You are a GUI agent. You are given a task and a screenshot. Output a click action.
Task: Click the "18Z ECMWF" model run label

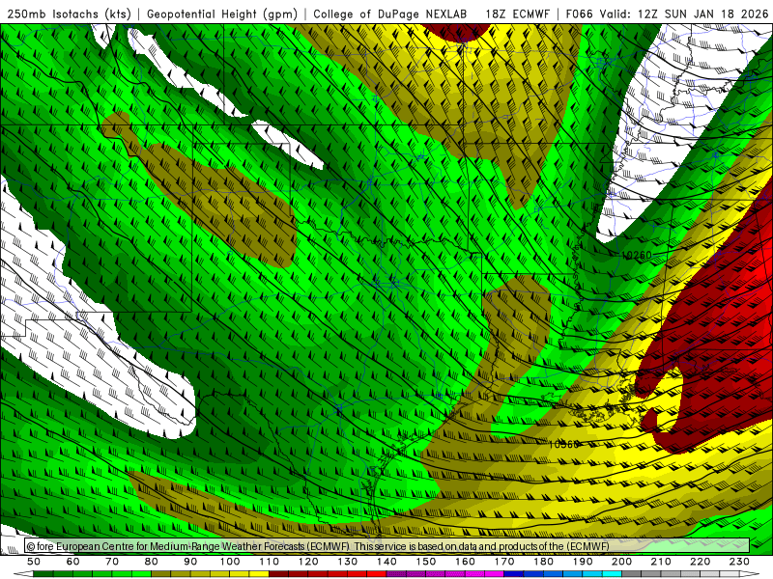[x=517, y=14]
